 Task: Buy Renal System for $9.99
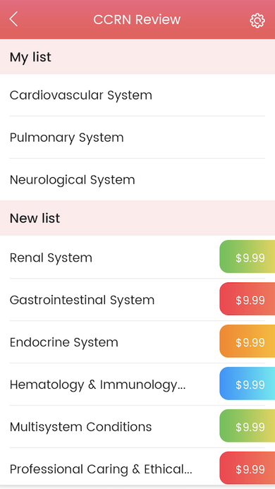click(x=248, y=257)
